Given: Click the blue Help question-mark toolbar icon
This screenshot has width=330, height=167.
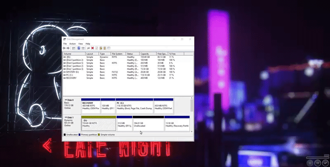Looking at the screenshot, I should [x=79, y=48].
